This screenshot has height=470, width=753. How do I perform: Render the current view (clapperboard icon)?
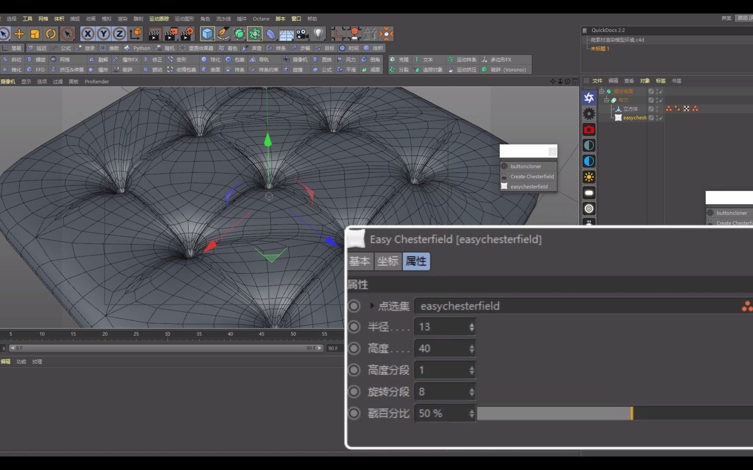[x=155, y=34]
